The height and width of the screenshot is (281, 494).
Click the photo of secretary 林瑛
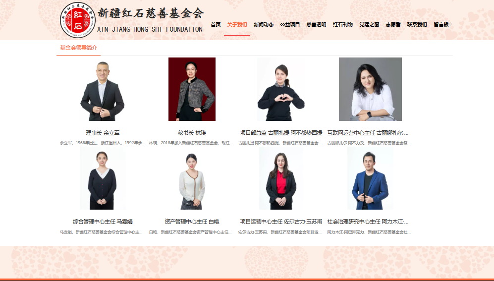point(192,89)
